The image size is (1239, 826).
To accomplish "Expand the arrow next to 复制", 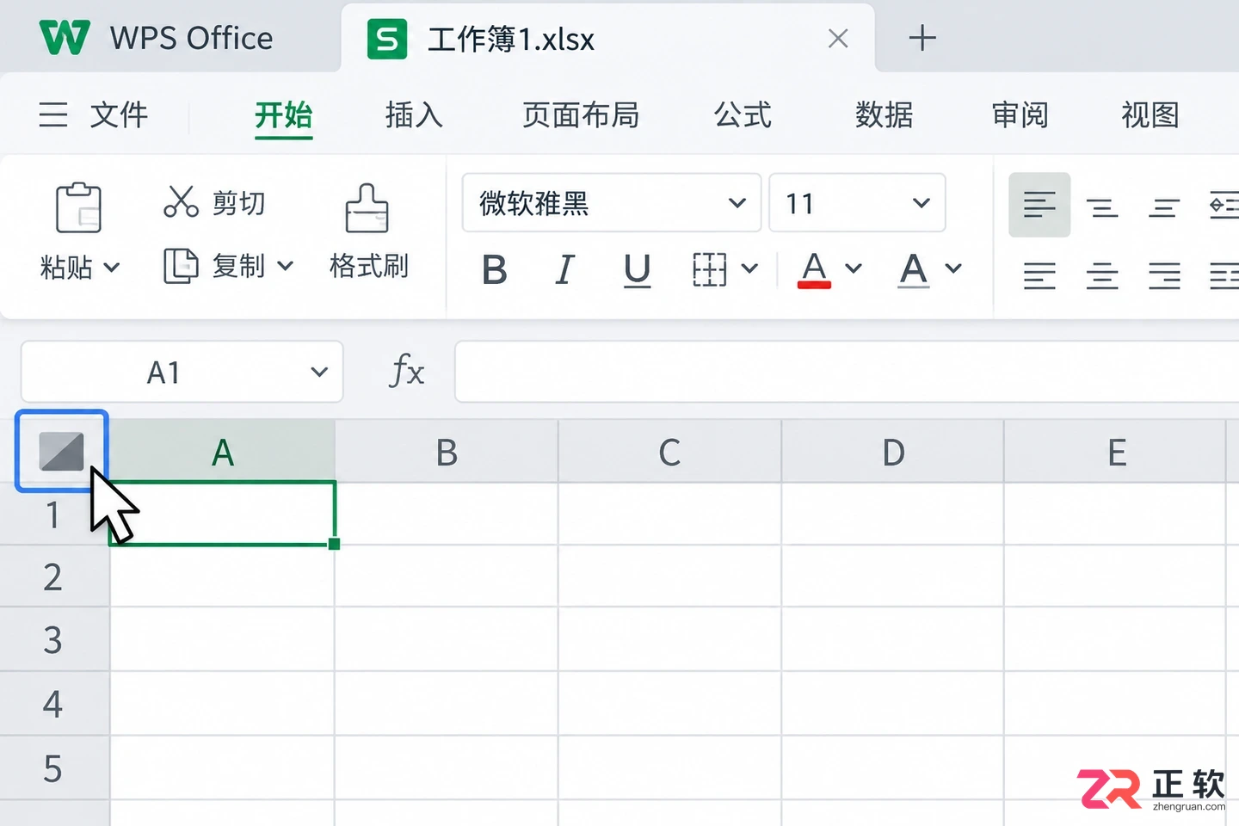I will click(286, 266).
